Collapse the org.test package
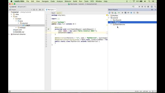The image size is (165, 93). tap(18, 23)
